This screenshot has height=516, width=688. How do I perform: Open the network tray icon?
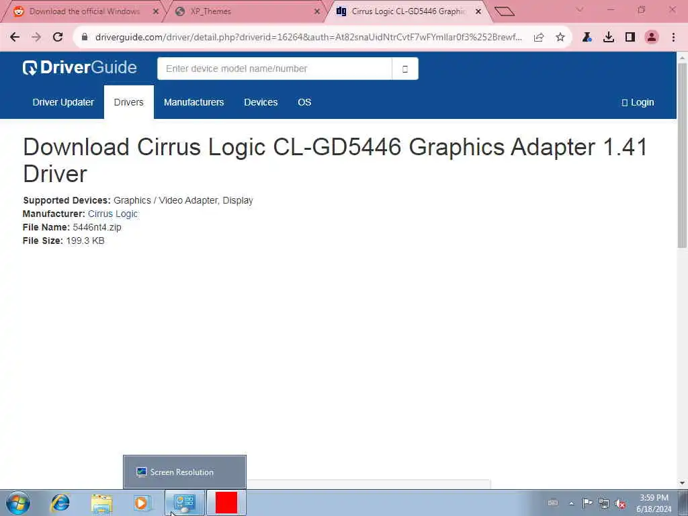click(604, 503)
